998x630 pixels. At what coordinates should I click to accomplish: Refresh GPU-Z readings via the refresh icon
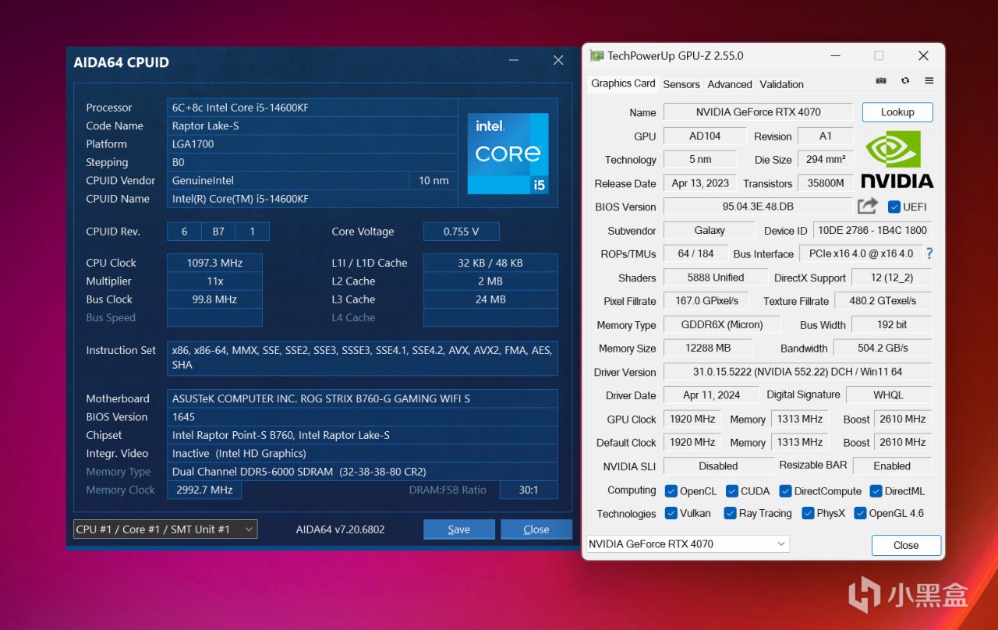coord(904,80)
